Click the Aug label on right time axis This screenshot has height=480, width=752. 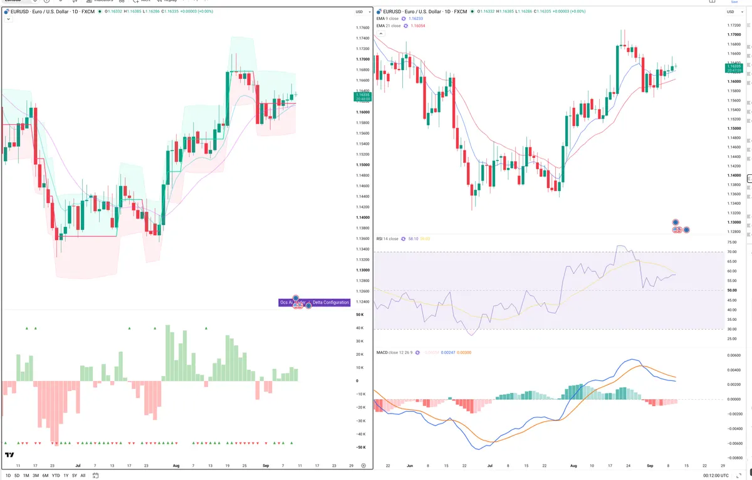coord(574,466)
